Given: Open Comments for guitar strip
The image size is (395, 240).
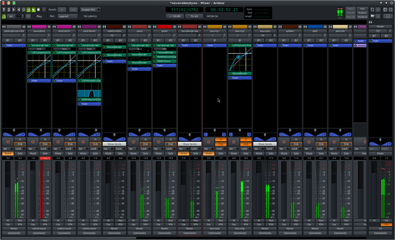Looking at the screenshot, I should 164,233.
